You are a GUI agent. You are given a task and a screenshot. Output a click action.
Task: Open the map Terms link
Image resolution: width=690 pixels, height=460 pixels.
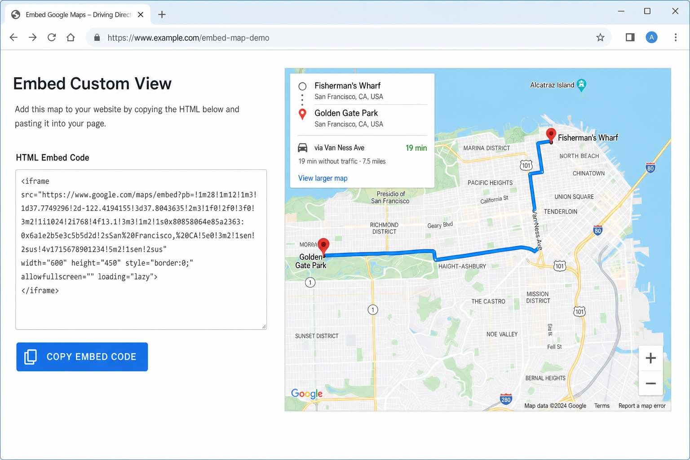click(x=602, y=406)
